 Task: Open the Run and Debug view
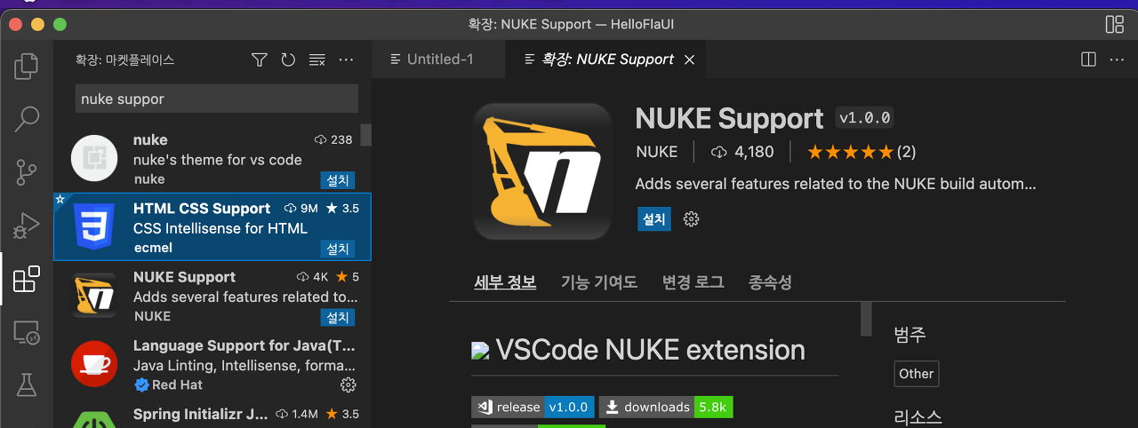click(27, 226)
